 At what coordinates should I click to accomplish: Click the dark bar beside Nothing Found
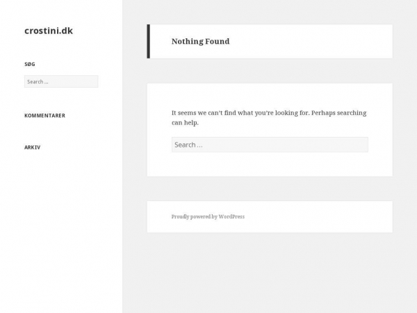149,41
